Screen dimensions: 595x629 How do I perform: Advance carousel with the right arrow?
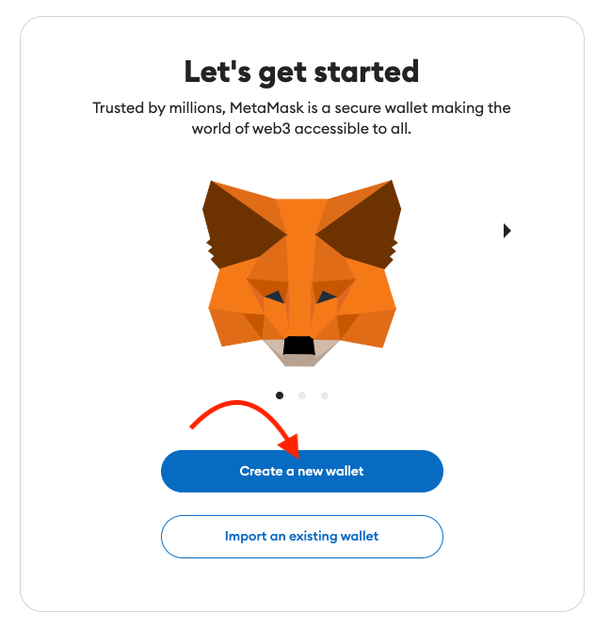pos(507,231)
